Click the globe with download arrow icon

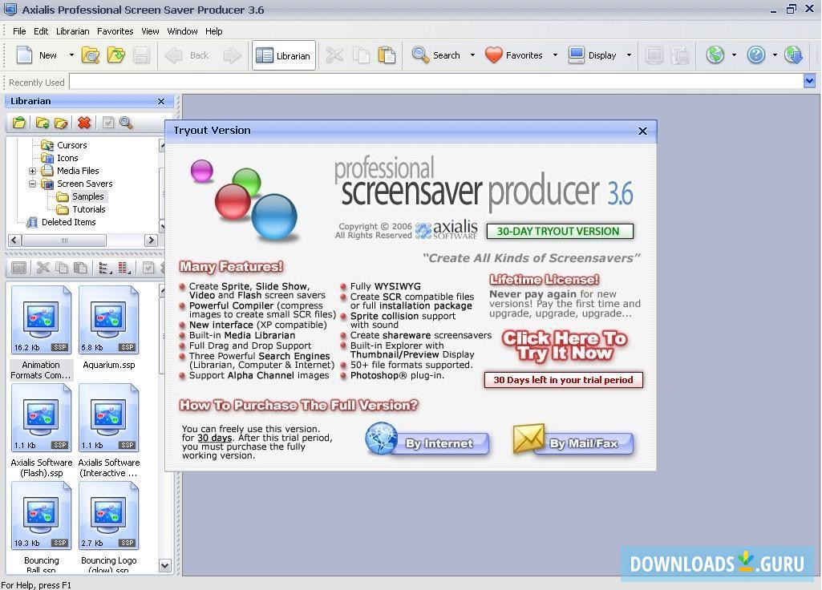(x=793, y=55)
